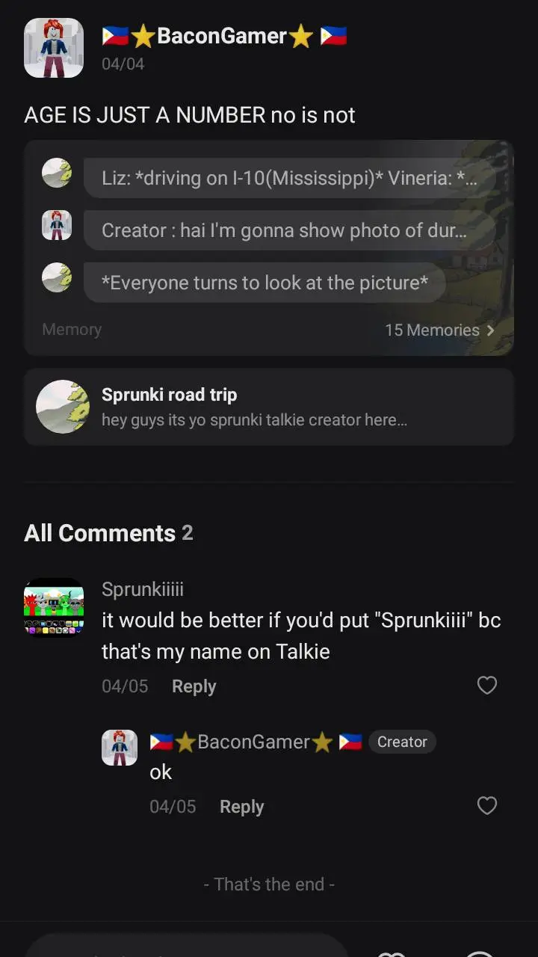Tap the Sprunki road trip thumbnail

(x=63, y=407)
